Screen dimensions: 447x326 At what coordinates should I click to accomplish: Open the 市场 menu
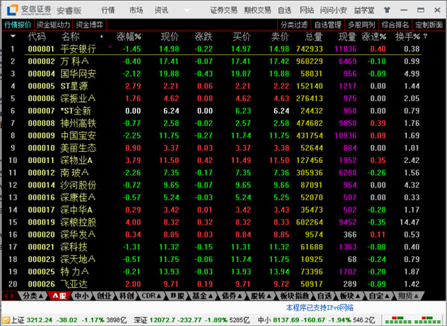(x=136, y=10)
